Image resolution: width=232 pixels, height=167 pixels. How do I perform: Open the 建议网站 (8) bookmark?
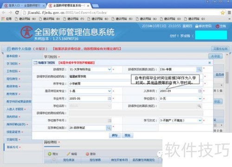tap(49, 19)
